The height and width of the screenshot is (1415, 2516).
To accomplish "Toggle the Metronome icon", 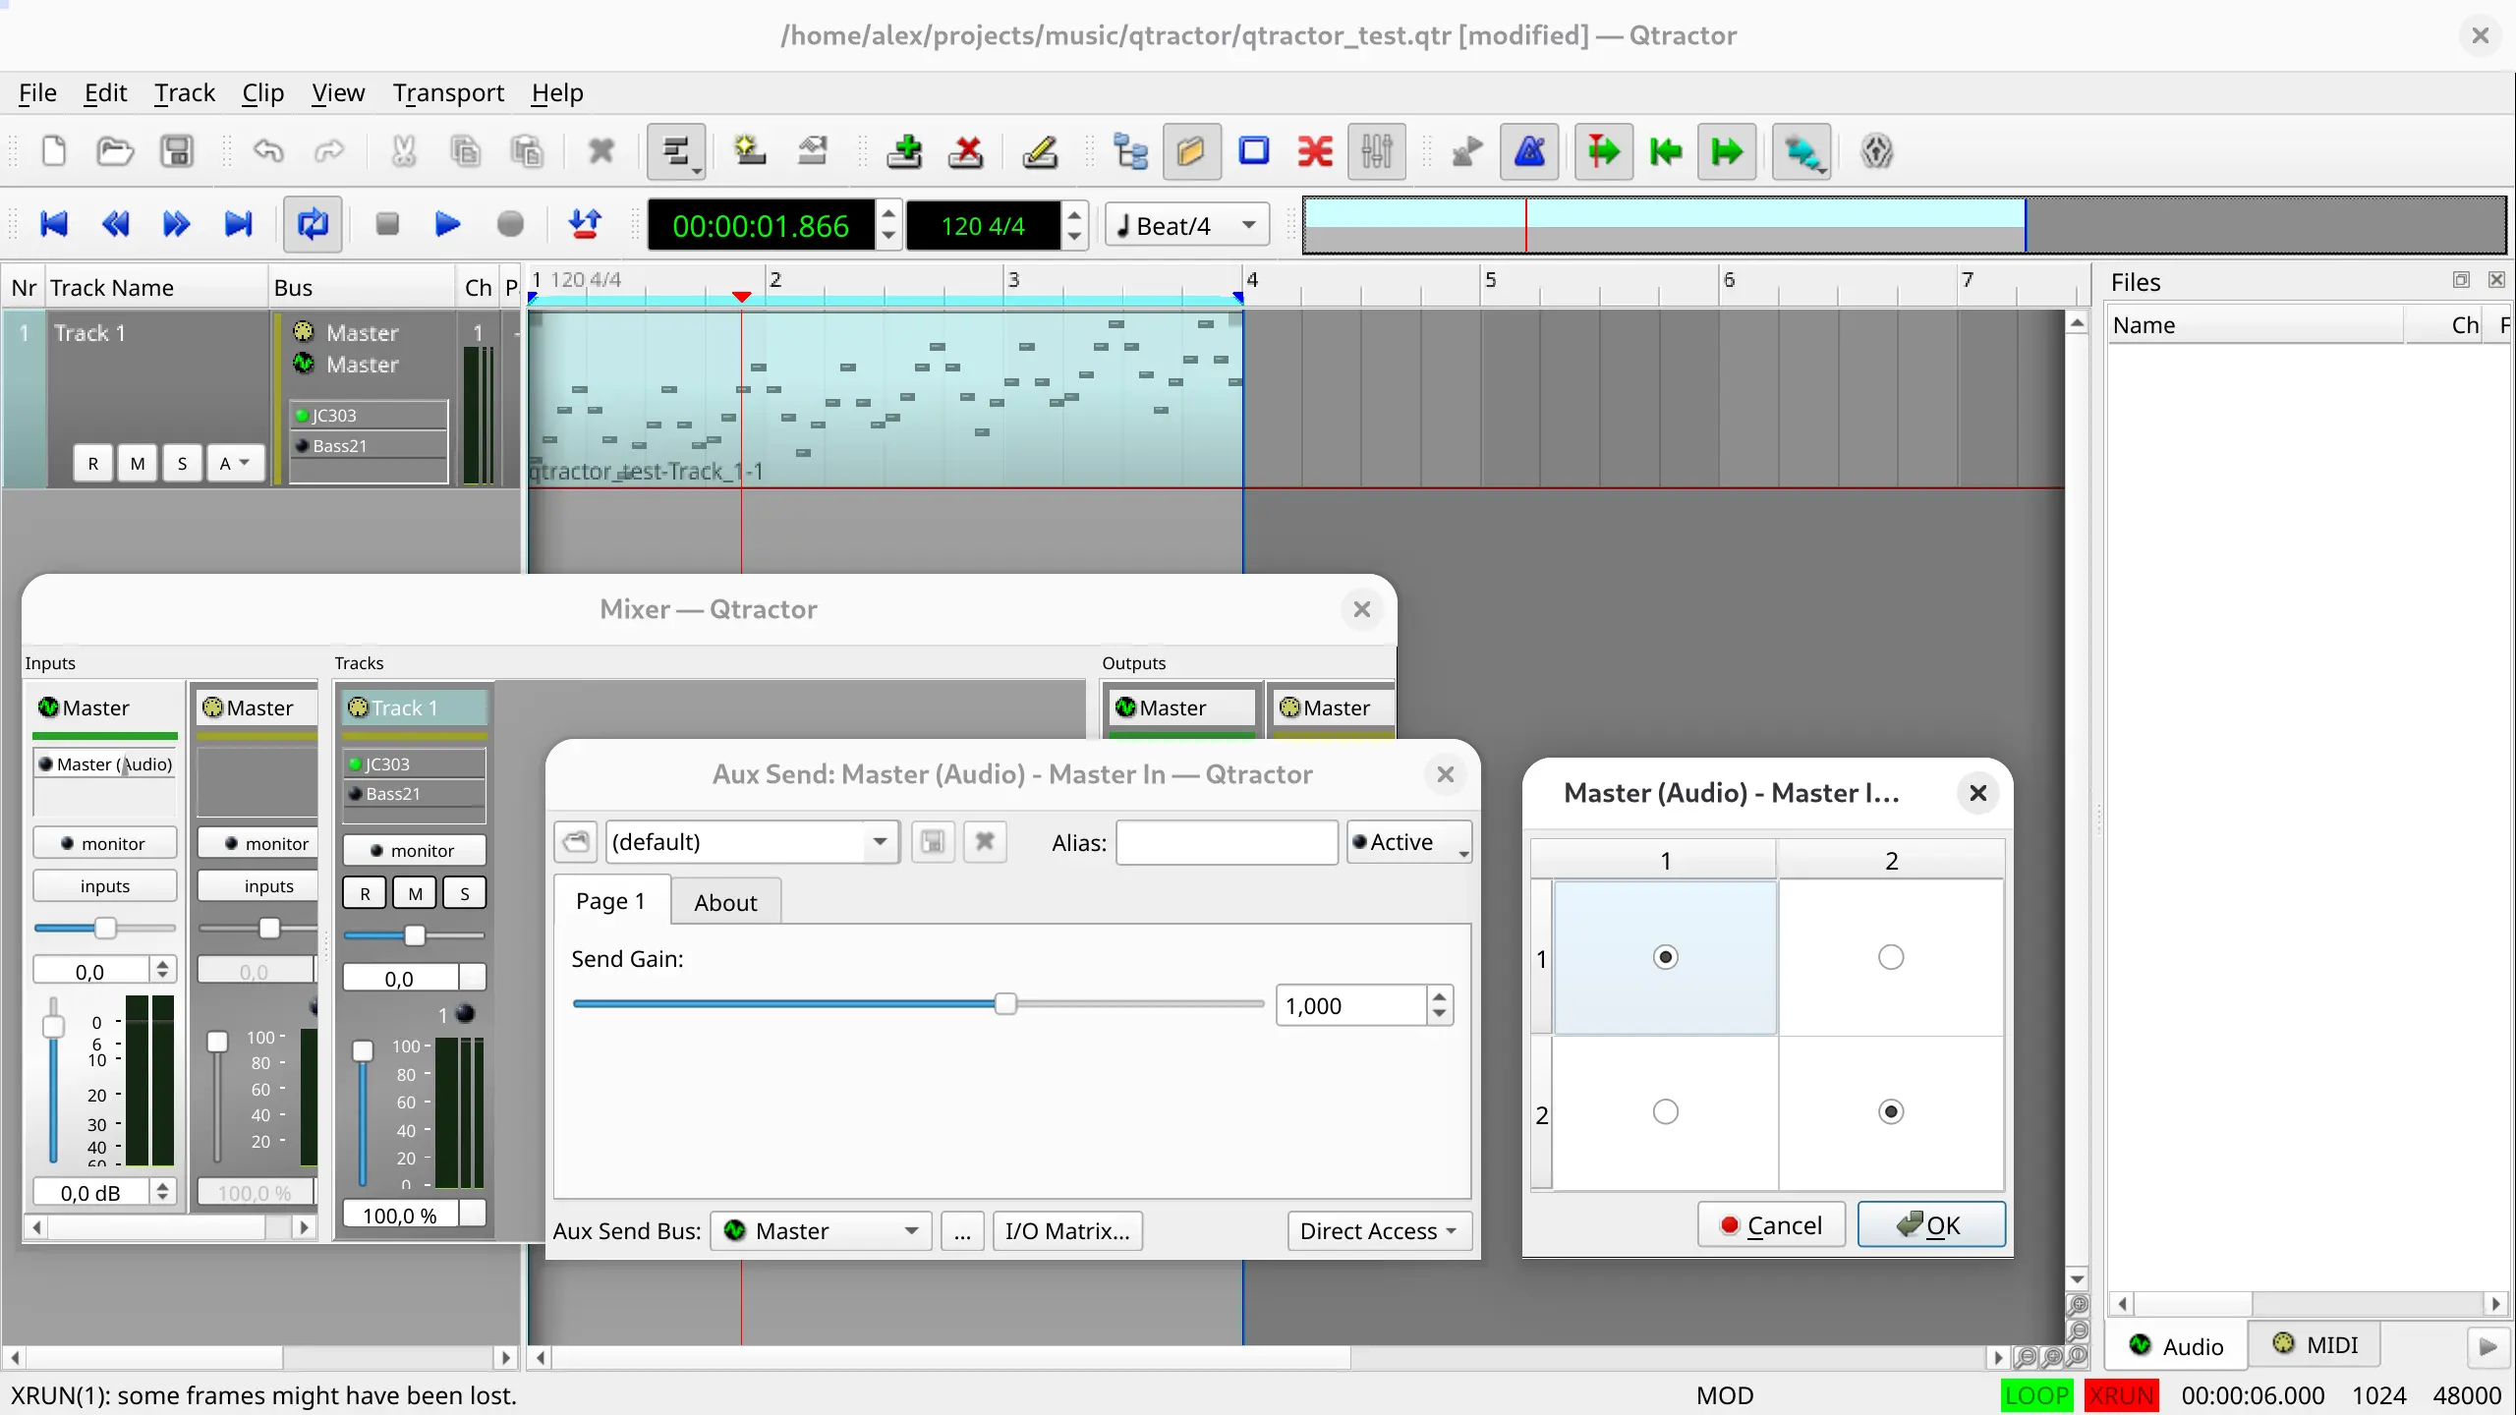I will (x=1529, y=151).
